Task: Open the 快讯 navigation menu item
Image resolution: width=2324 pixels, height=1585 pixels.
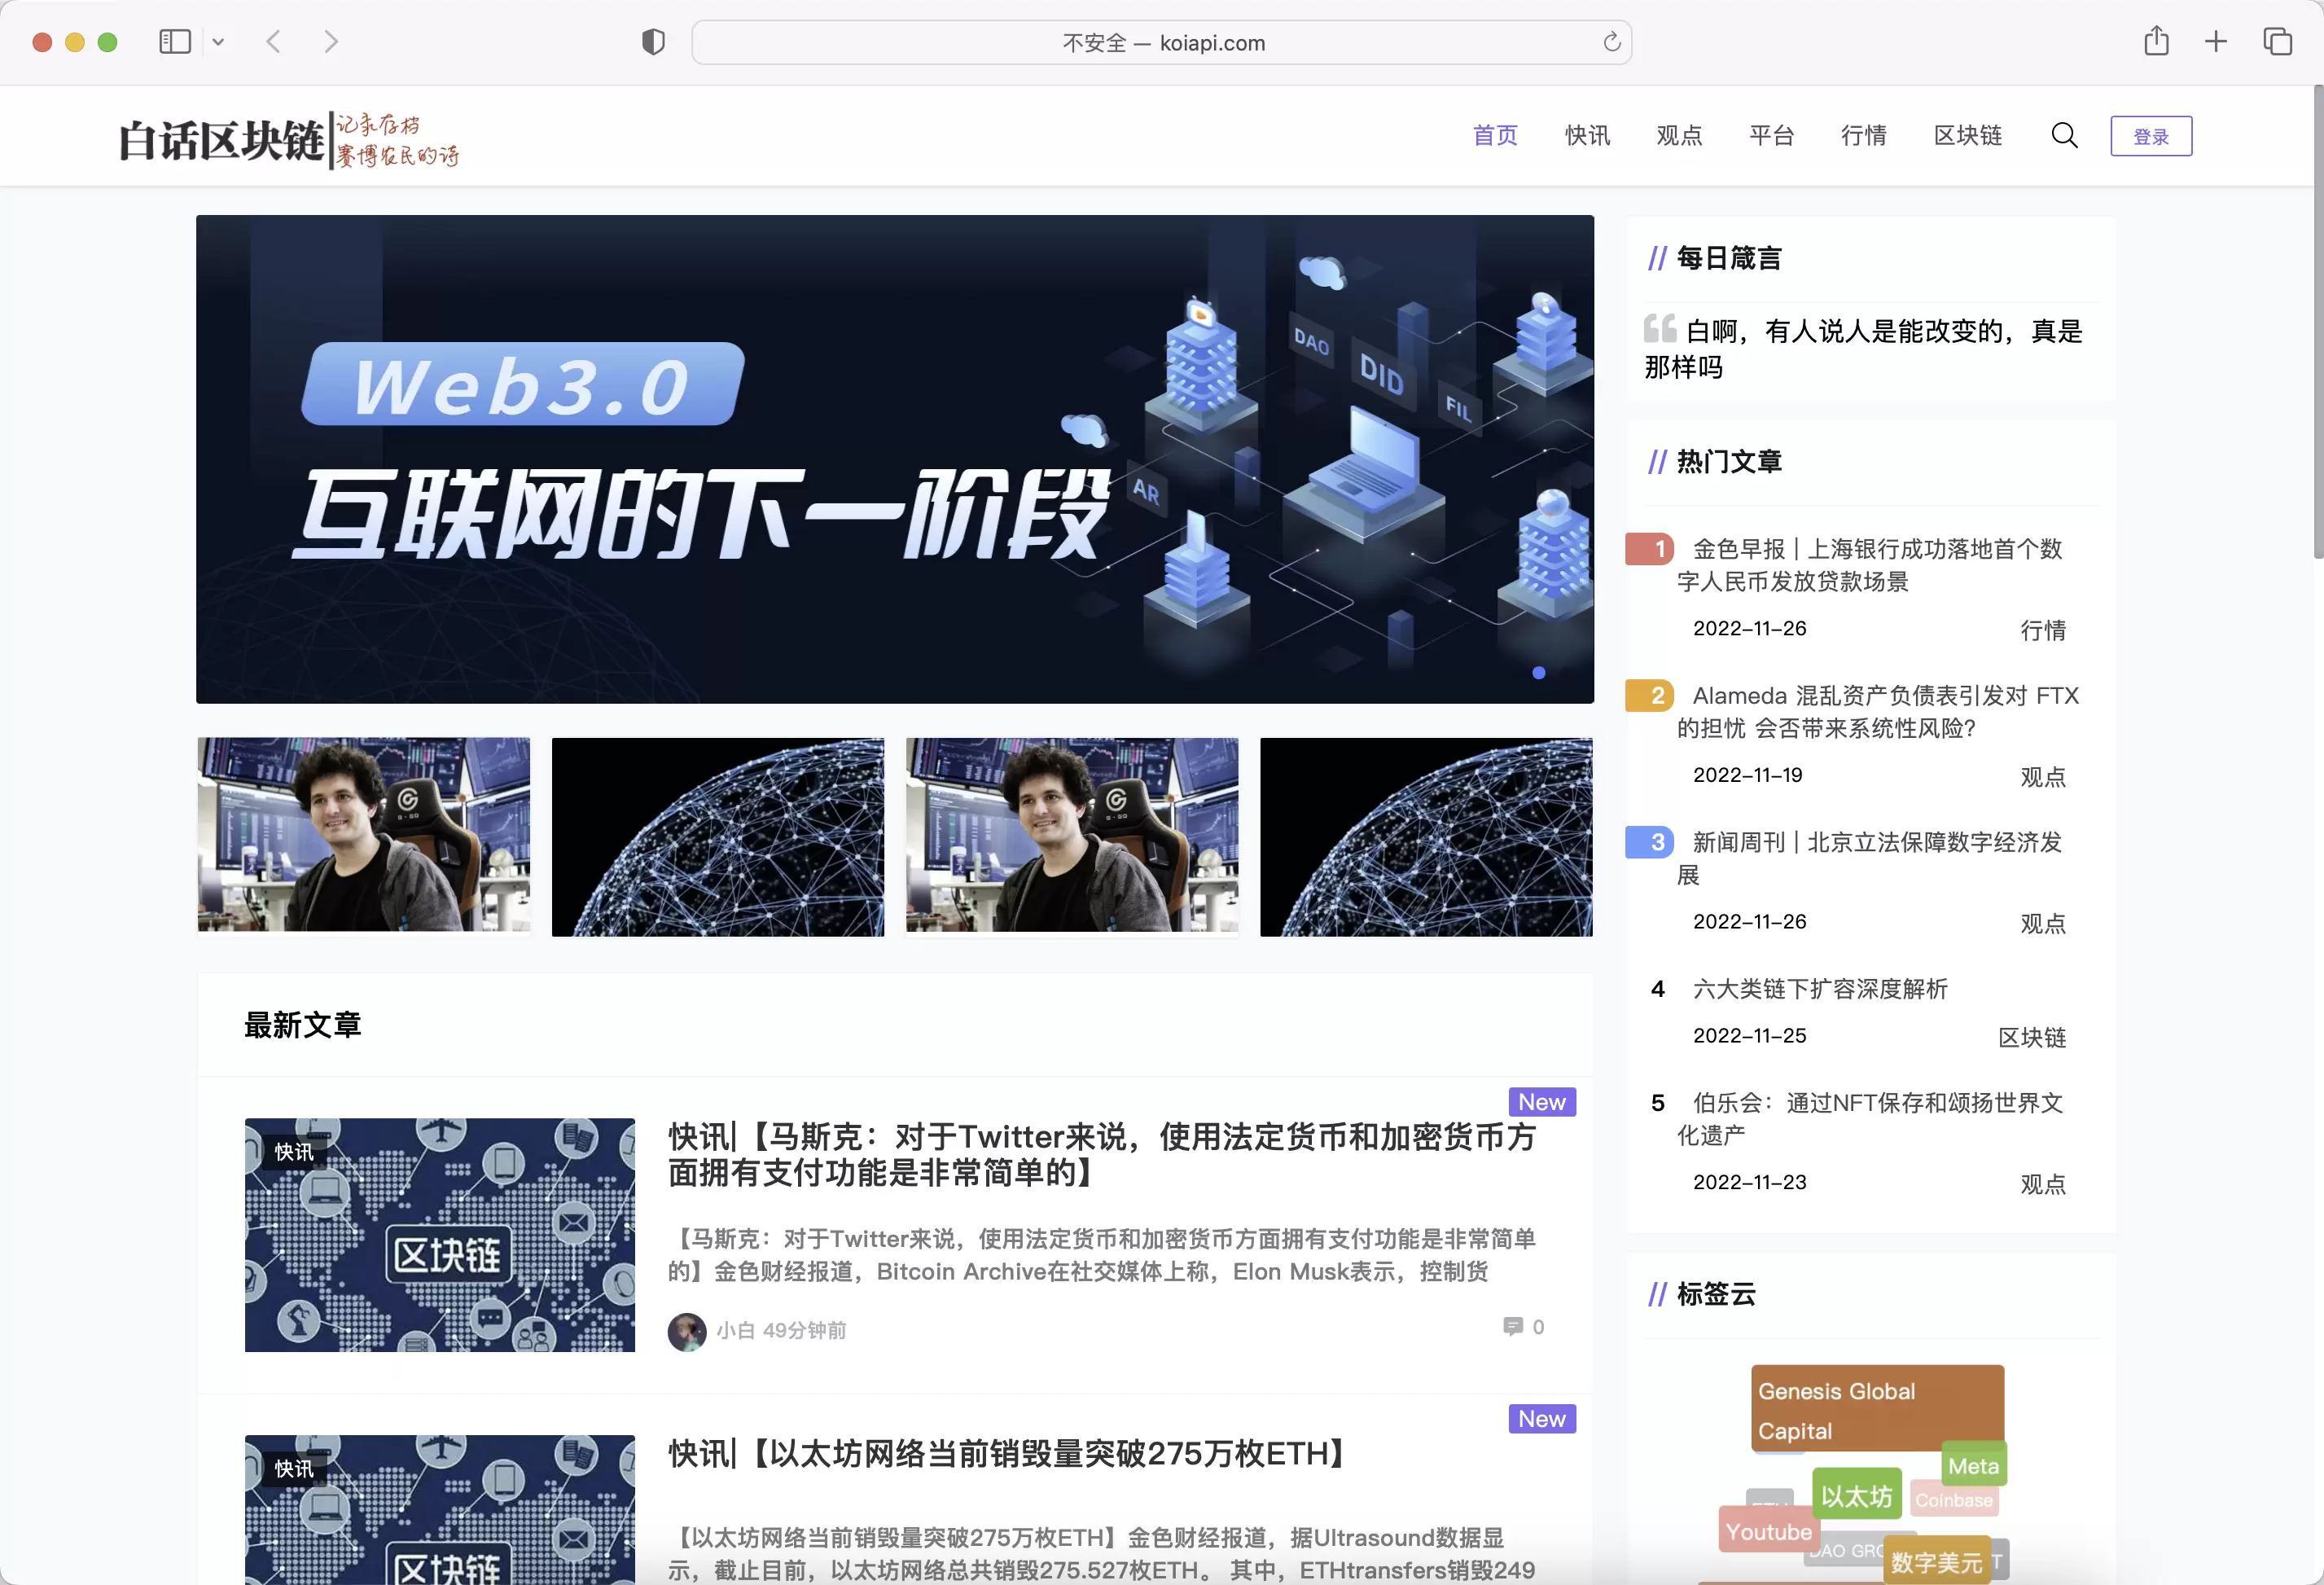Action: click(1587, 135)
